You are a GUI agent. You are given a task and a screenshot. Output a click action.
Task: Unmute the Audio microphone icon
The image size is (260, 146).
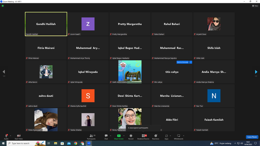[x=6, y=136]
